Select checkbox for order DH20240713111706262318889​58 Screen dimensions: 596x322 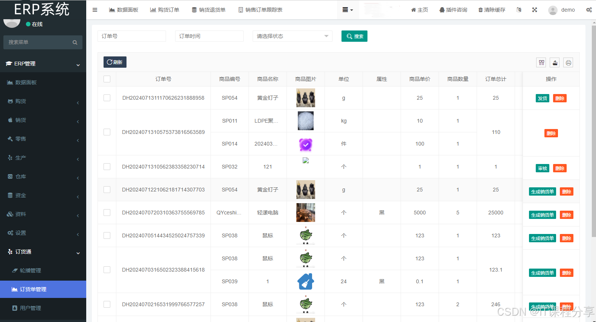pyautogui.click(x=107, y=98)
